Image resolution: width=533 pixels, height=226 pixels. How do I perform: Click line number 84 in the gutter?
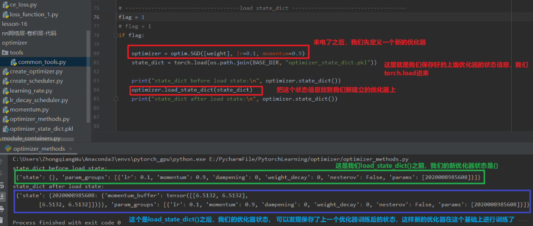coord(96,89)
